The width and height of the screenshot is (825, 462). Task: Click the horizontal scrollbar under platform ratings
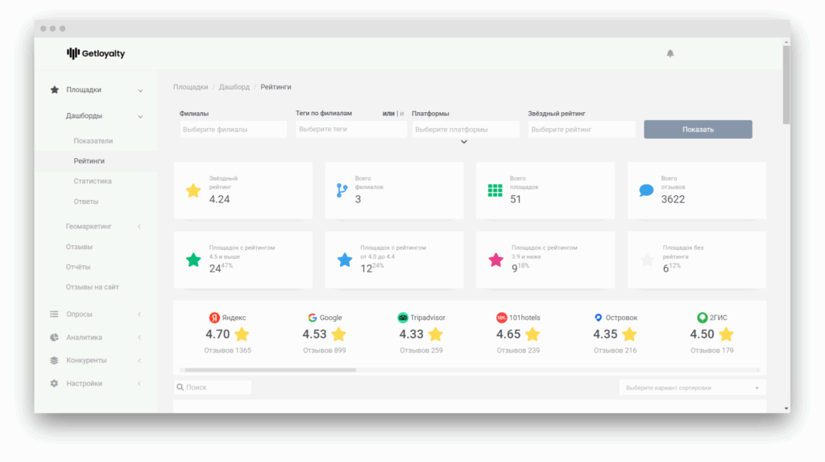coord(270,370)
